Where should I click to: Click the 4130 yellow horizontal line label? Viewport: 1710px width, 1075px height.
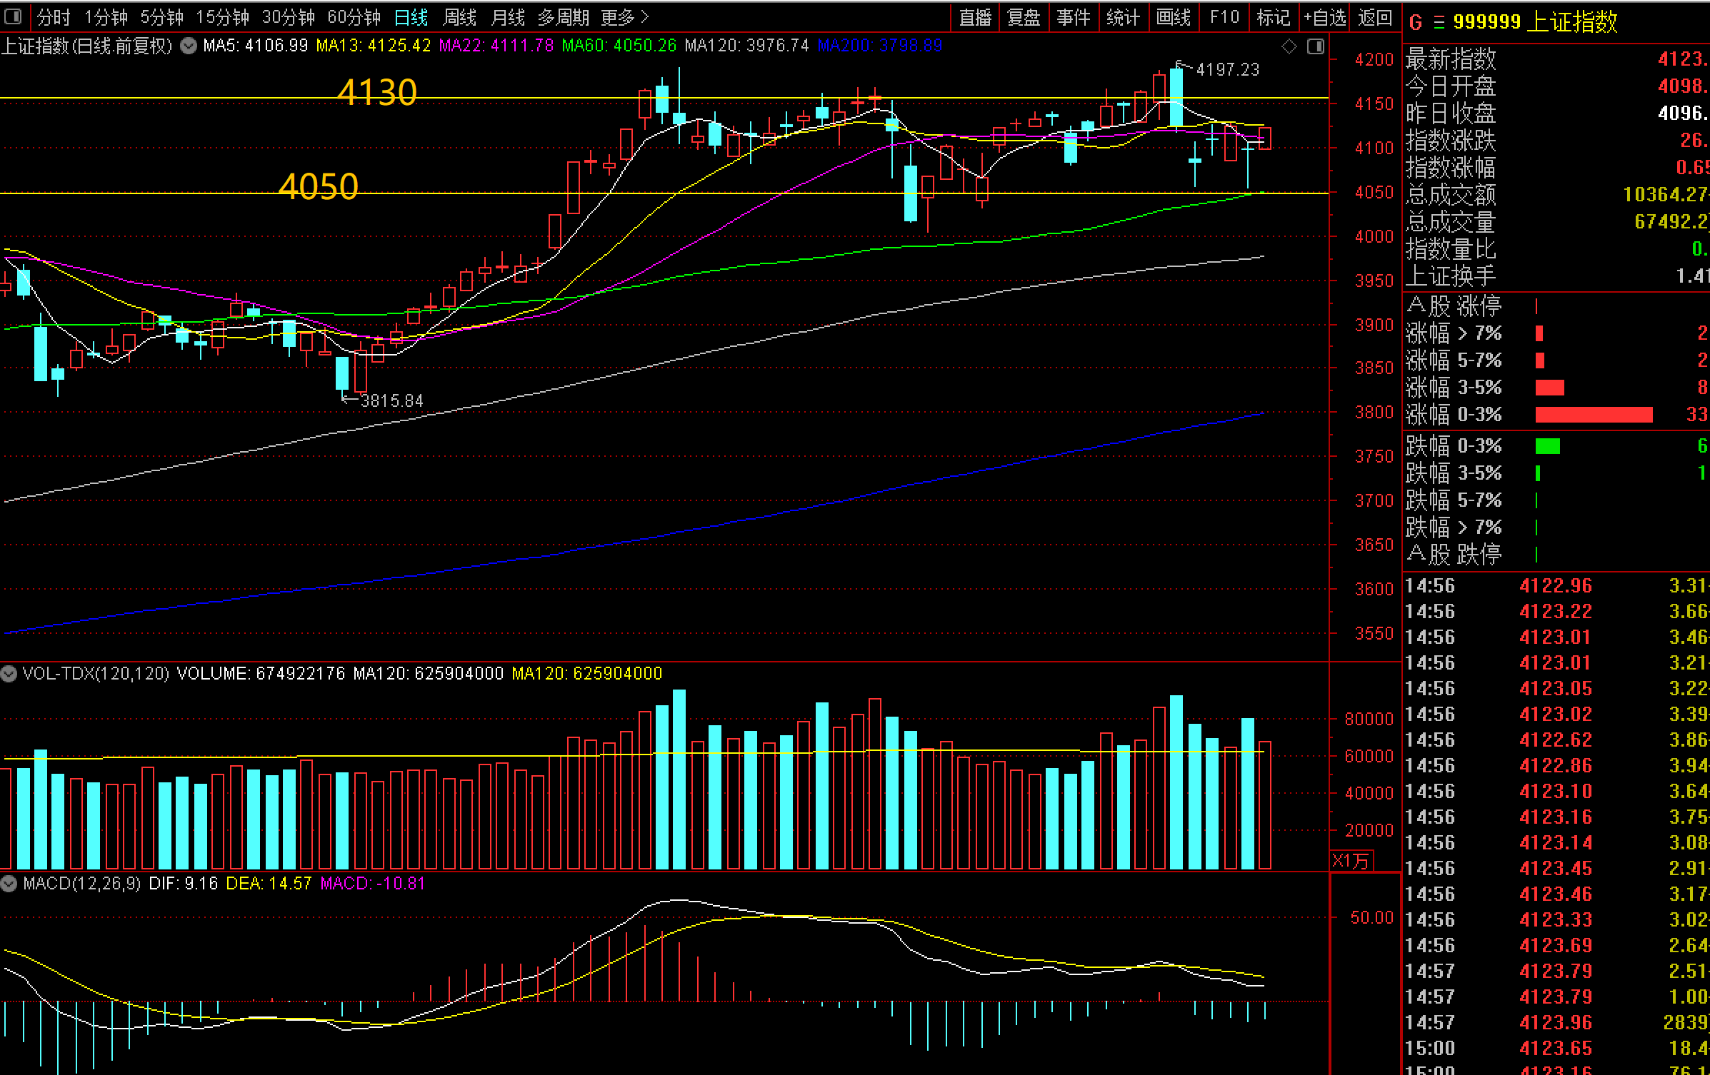click(x=376, y=92)
